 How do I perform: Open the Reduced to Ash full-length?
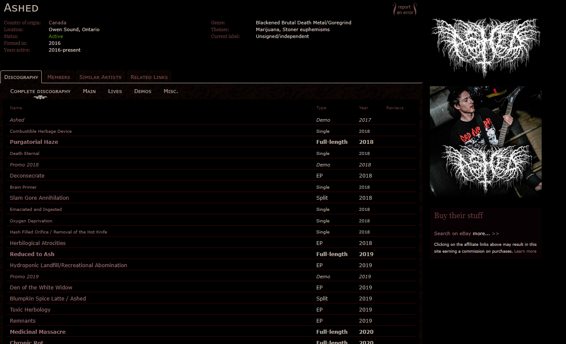click(32, 254)
